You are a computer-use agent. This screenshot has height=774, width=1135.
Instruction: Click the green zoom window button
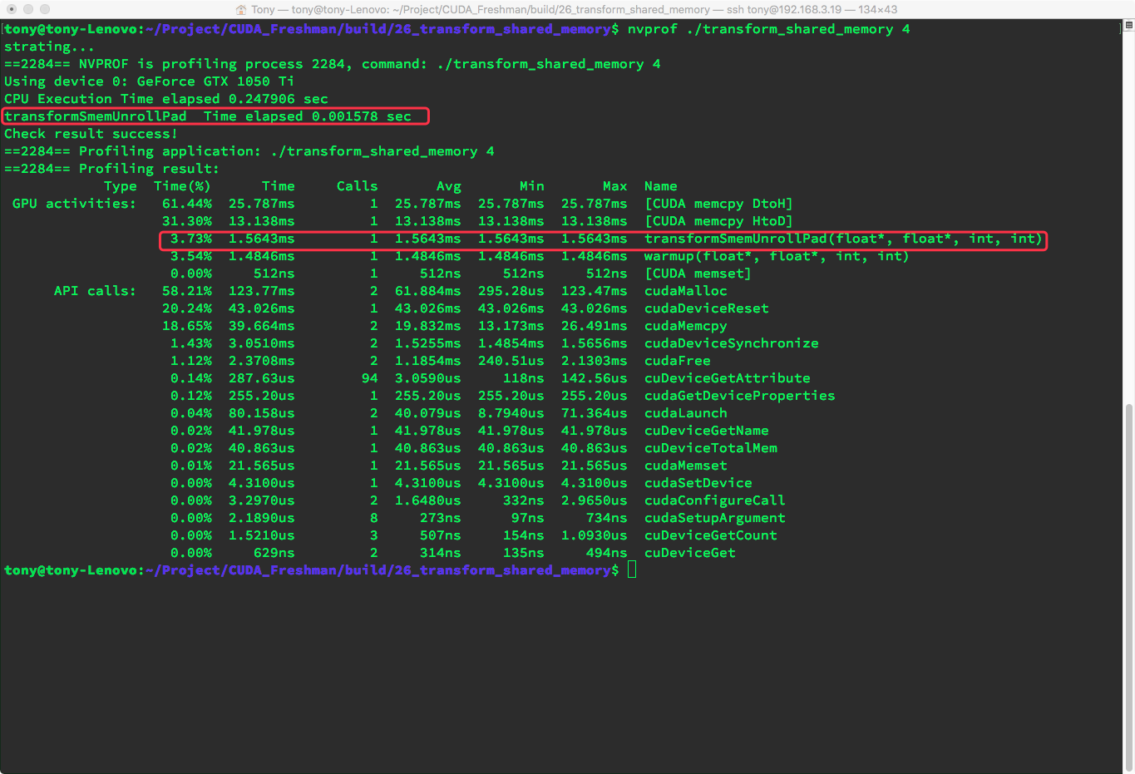45,9
